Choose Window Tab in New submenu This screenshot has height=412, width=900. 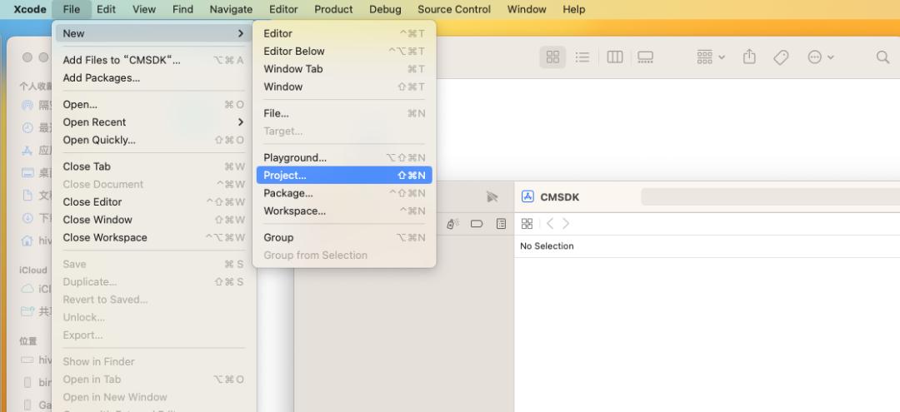pyautogui.click(x=344, y=69)
